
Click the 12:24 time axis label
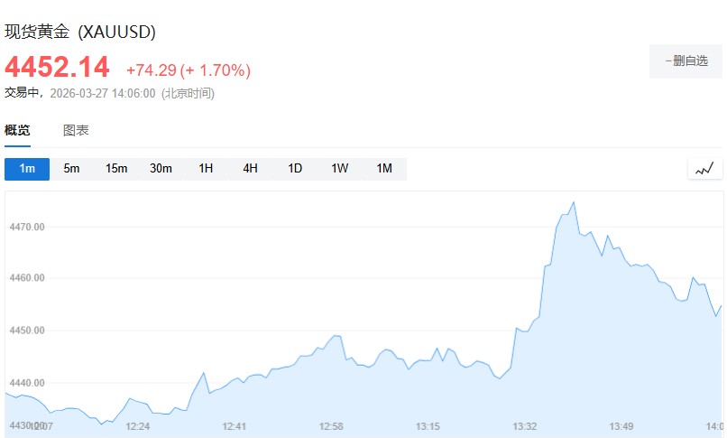click(x=138, y=426)
